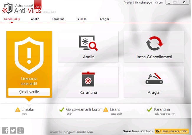Click the eski hiçbir öğe yok text

[165, 114]
